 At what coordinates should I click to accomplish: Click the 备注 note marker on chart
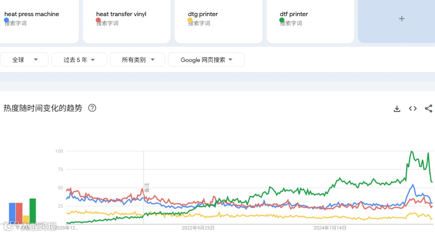pos(147,187)
